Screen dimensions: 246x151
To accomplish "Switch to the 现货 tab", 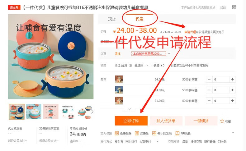I will (x=112, y=19).
